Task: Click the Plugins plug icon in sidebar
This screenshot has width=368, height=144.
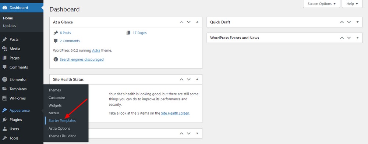Action: point(5,120)
